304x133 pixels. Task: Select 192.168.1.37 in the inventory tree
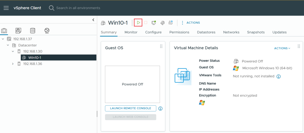coord(23,39)
